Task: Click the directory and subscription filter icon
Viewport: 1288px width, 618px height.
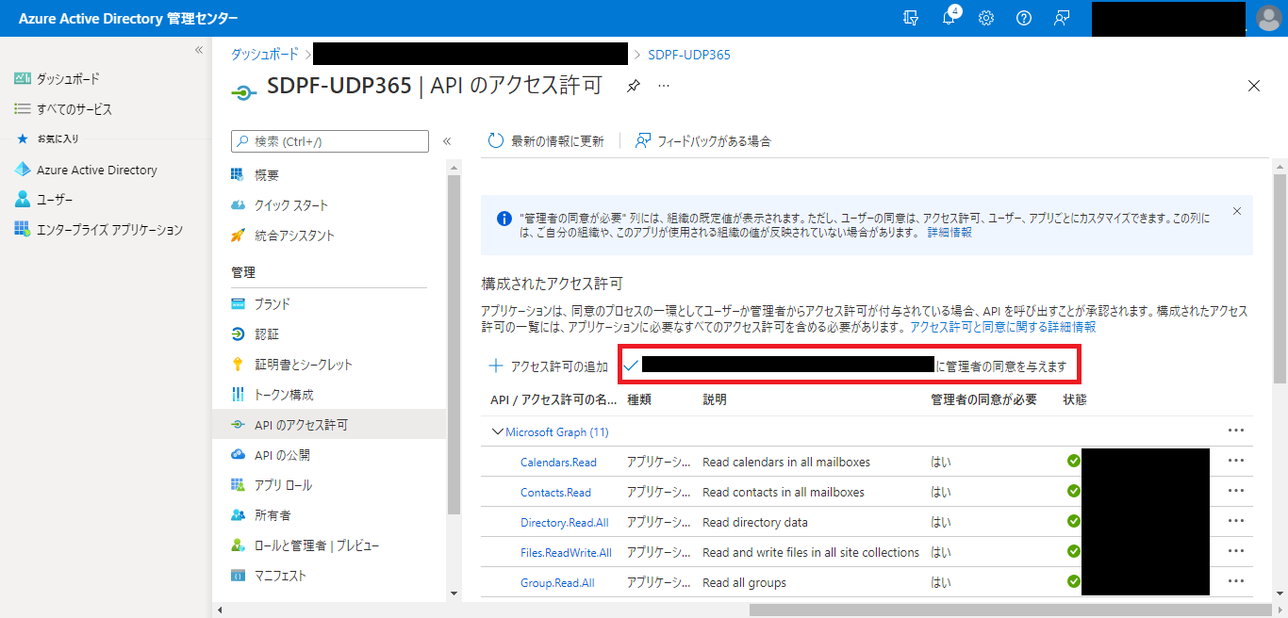Action: pyautogui.click(x=911, y=18)
